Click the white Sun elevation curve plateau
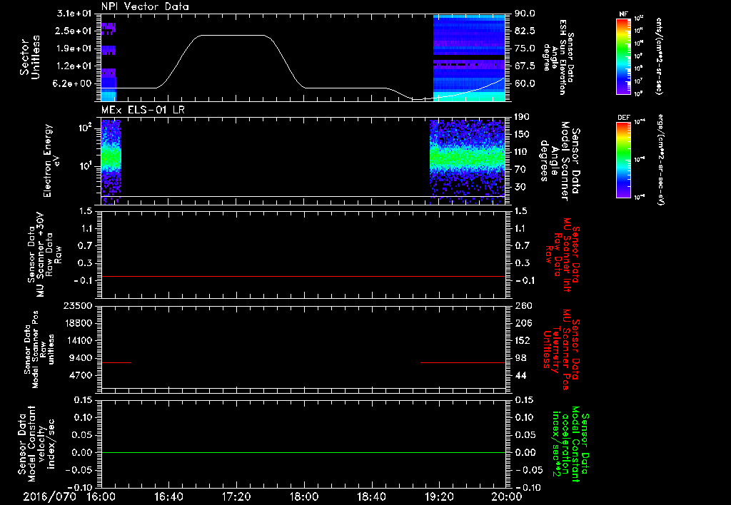This screenshot has height=505, width=731. pos(232,35)
